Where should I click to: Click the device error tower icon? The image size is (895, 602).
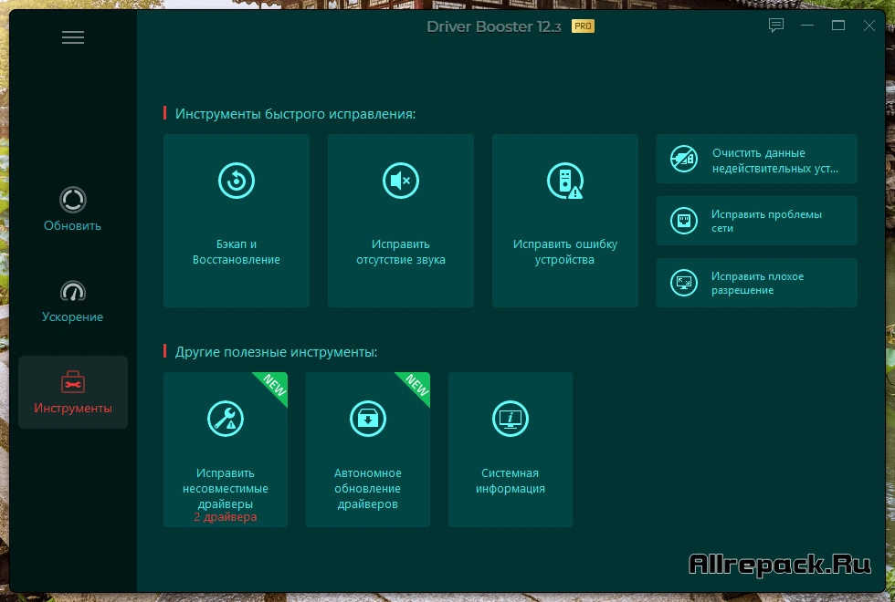pyautogui.click(x=565, y=181)
